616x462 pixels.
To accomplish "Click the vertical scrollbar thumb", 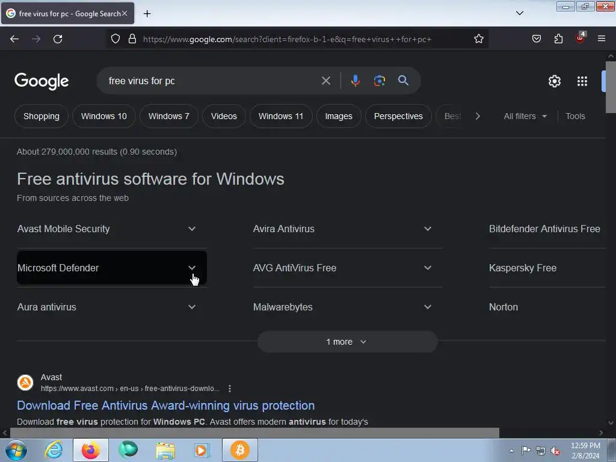I will [x=611, y=87].
